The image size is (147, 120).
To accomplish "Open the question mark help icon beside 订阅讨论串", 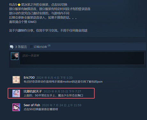I will 49,46.
